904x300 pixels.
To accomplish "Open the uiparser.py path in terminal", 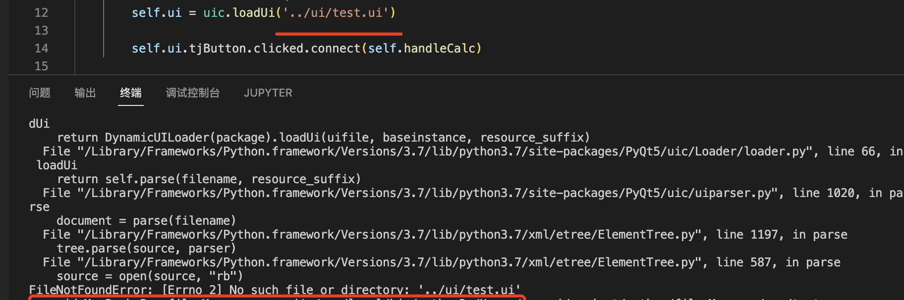I will [x=429, y=193].
